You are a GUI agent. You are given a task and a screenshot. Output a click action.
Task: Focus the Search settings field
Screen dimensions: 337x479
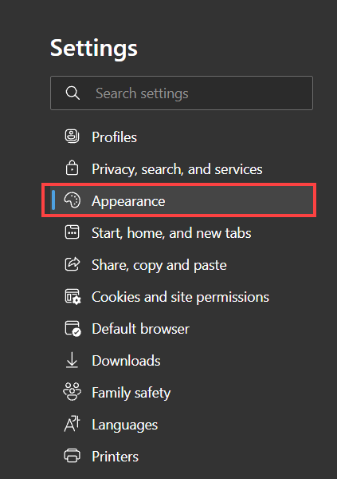click(x=182, y=93)
